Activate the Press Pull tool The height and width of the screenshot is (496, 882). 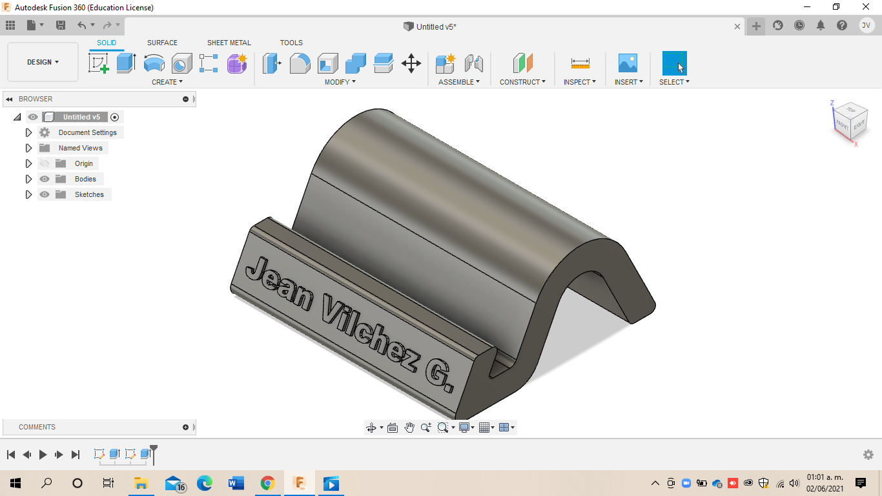pos(272,63)
